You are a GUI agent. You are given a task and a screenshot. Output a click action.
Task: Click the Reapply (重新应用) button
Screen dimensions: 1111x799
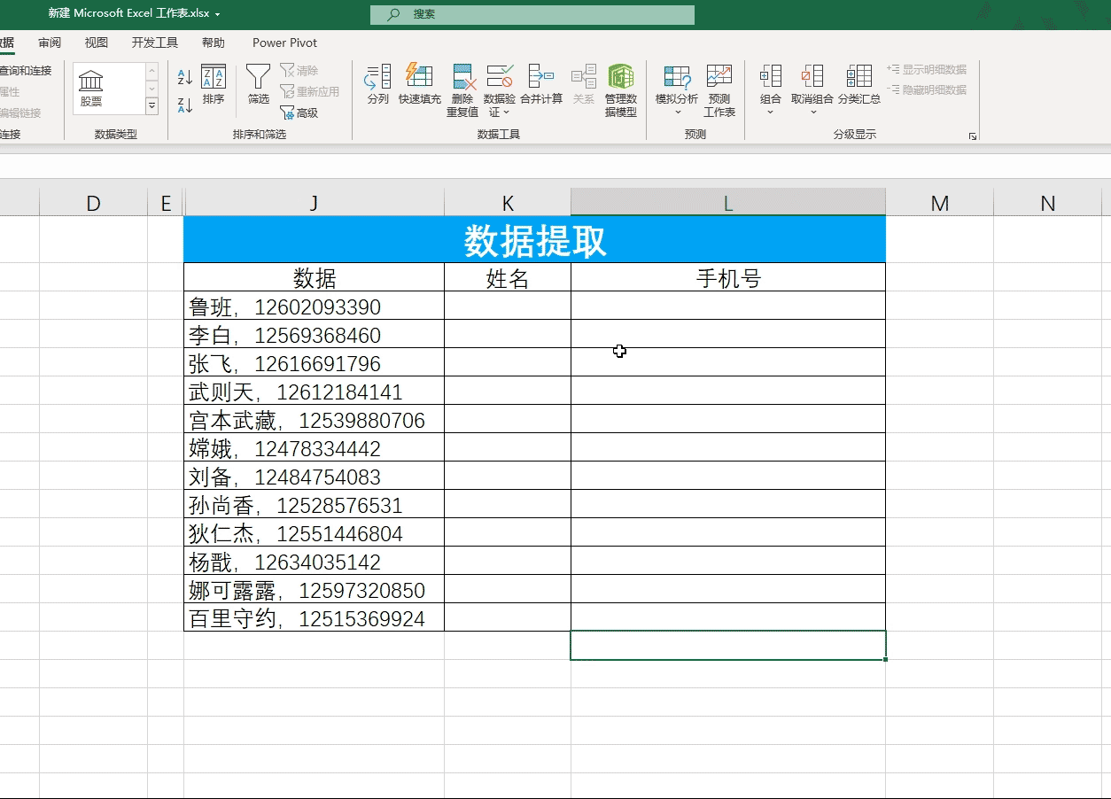click(x=311, y=92)
